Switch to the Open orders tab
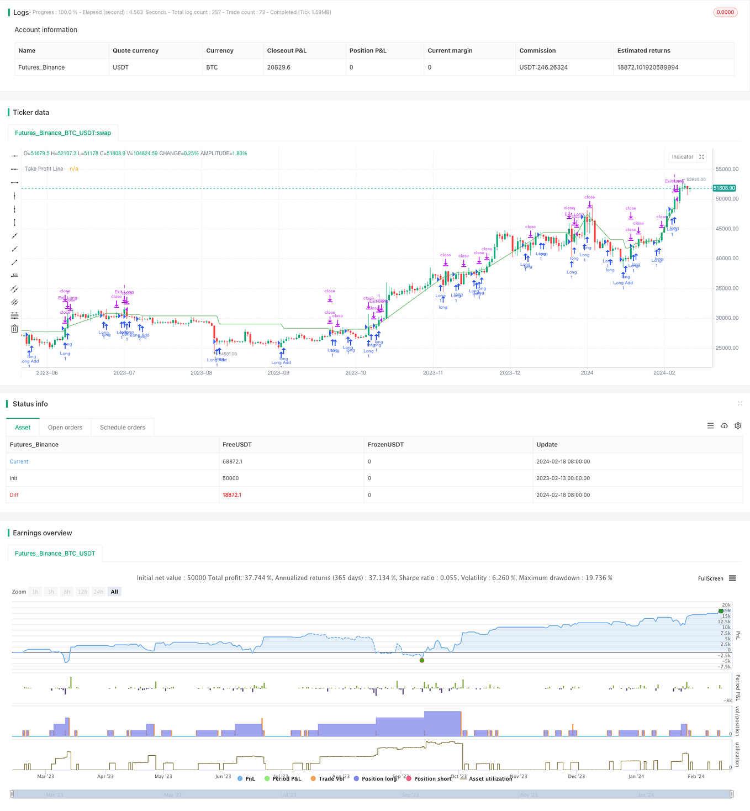The height and width of the screenshot is (811, 750). (x=65, y=426)
